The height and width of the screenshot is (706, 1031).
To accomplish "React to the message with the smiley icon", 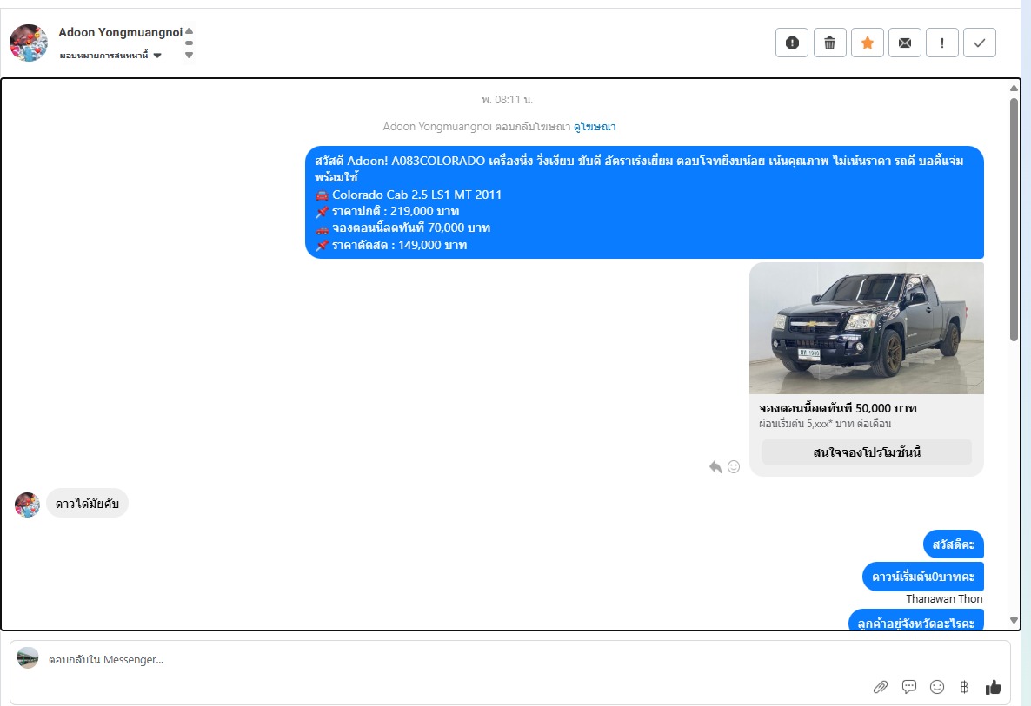I will 734,467.
